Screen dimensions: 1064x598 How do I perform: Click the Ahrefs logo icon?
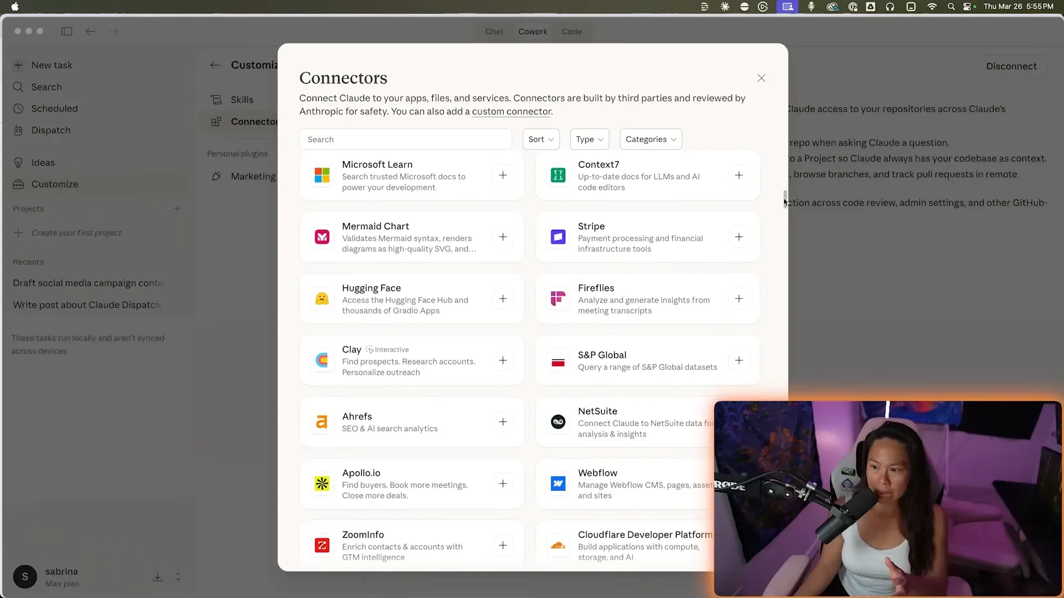(322, 422)
